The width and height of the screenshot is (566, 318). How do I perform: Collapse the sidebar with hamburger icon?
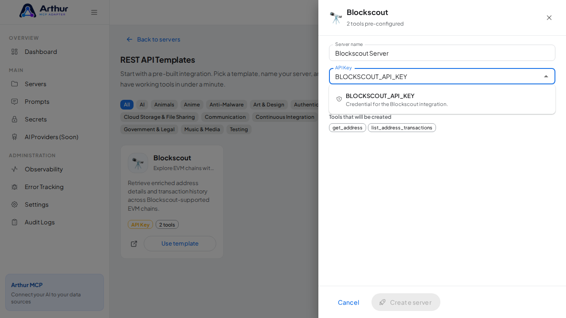94,12
